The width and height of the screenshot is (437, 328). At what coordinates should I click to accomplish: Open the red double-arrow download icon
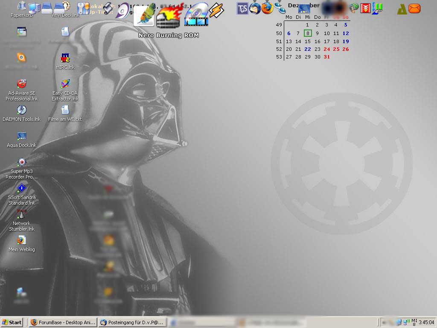pyautogui.click(x=365, y=9)
